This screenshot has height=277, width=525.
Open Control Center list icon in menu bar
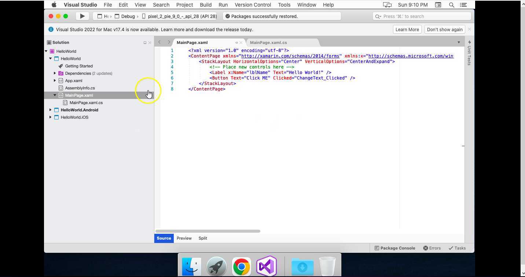click(x=463, y=5)
